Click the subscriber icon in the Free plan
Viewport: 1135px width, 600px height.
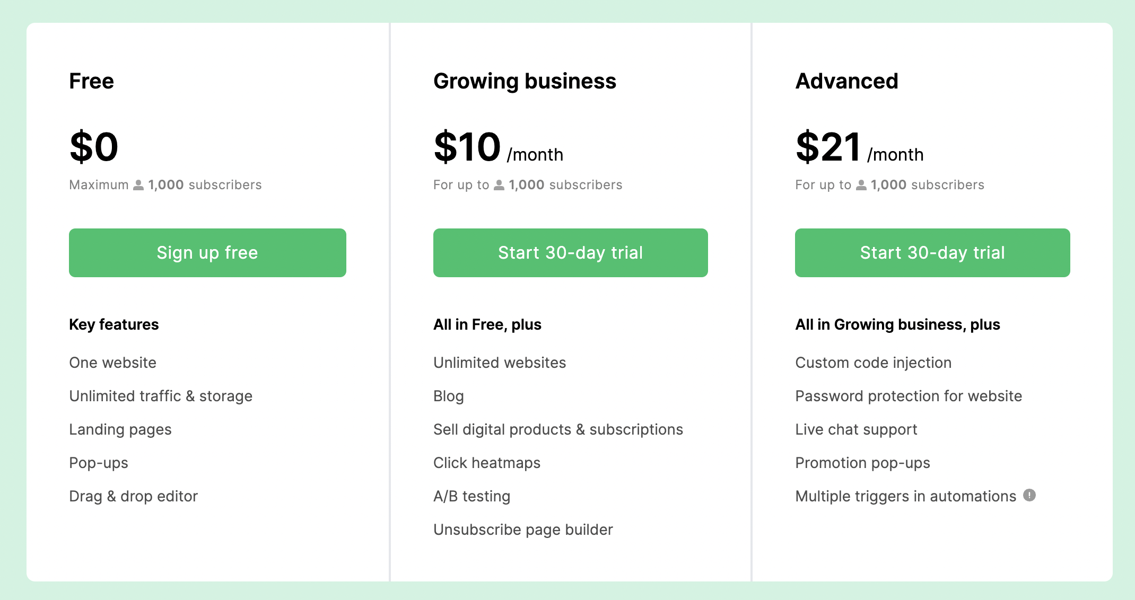[138, 184]
